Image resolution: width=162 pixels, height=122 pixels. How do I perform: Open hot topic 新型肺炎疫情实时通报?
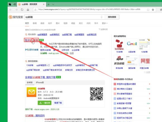(126, 84)
